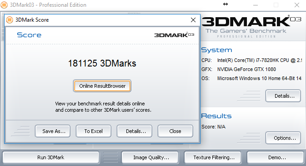306x166 pixels.
Task: Open the Results Options... button
Action: pyautogui.click(x=283, y=138)
